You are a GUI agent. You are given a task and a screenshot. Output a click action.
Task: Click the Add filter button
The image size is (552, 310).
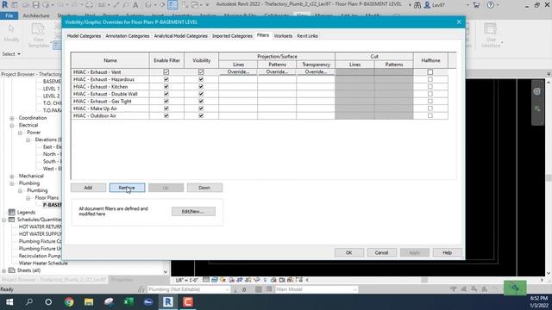point(88,188)
